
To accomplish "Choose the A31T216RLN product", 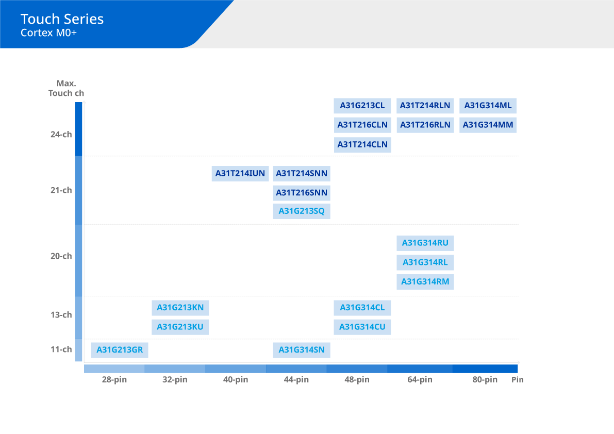I will tap(425, 125).
